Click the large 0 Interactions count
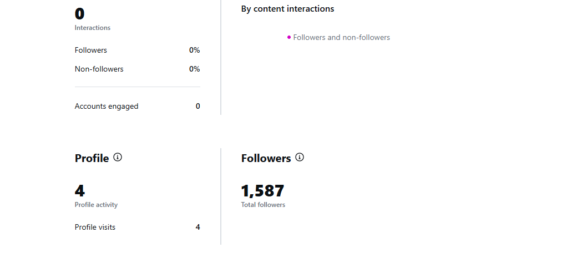Screen dimensions: 582x278 click(79, 14)
